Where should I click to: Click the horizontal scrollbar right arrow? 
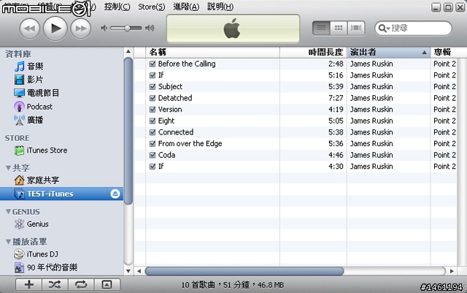[x=452, y=271]
